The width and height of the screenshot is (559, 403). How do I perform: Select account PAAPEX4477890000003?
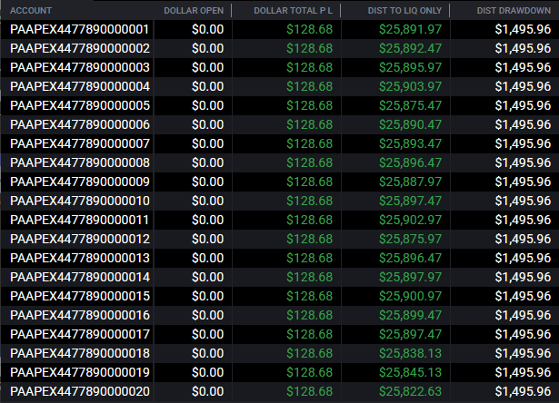click(79, 67)
